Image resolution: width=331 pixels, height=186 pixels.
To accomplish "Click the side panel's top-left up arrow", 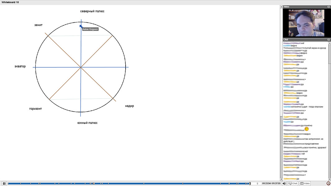I will click(x=281, y=7).
